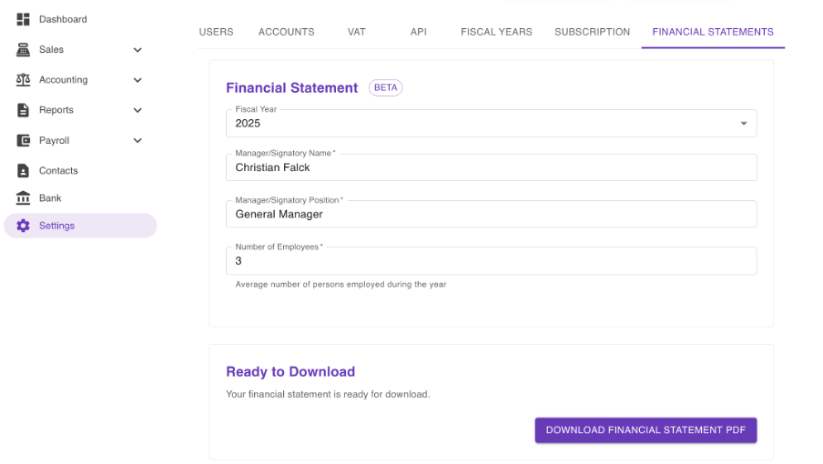This screenshot has width=823, height=464.
Task: Select the Fiscal Years tab
Action: (x=496, y=32)
